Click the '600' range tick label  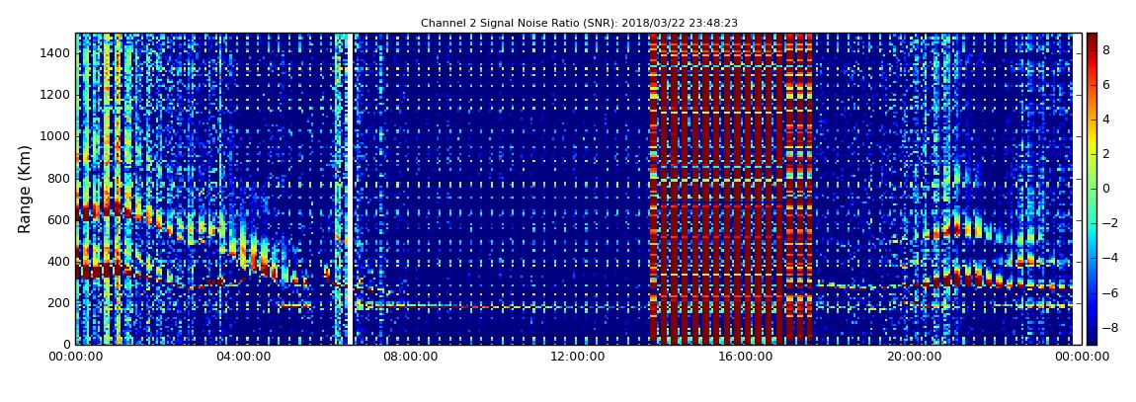[x=60, y=219]
